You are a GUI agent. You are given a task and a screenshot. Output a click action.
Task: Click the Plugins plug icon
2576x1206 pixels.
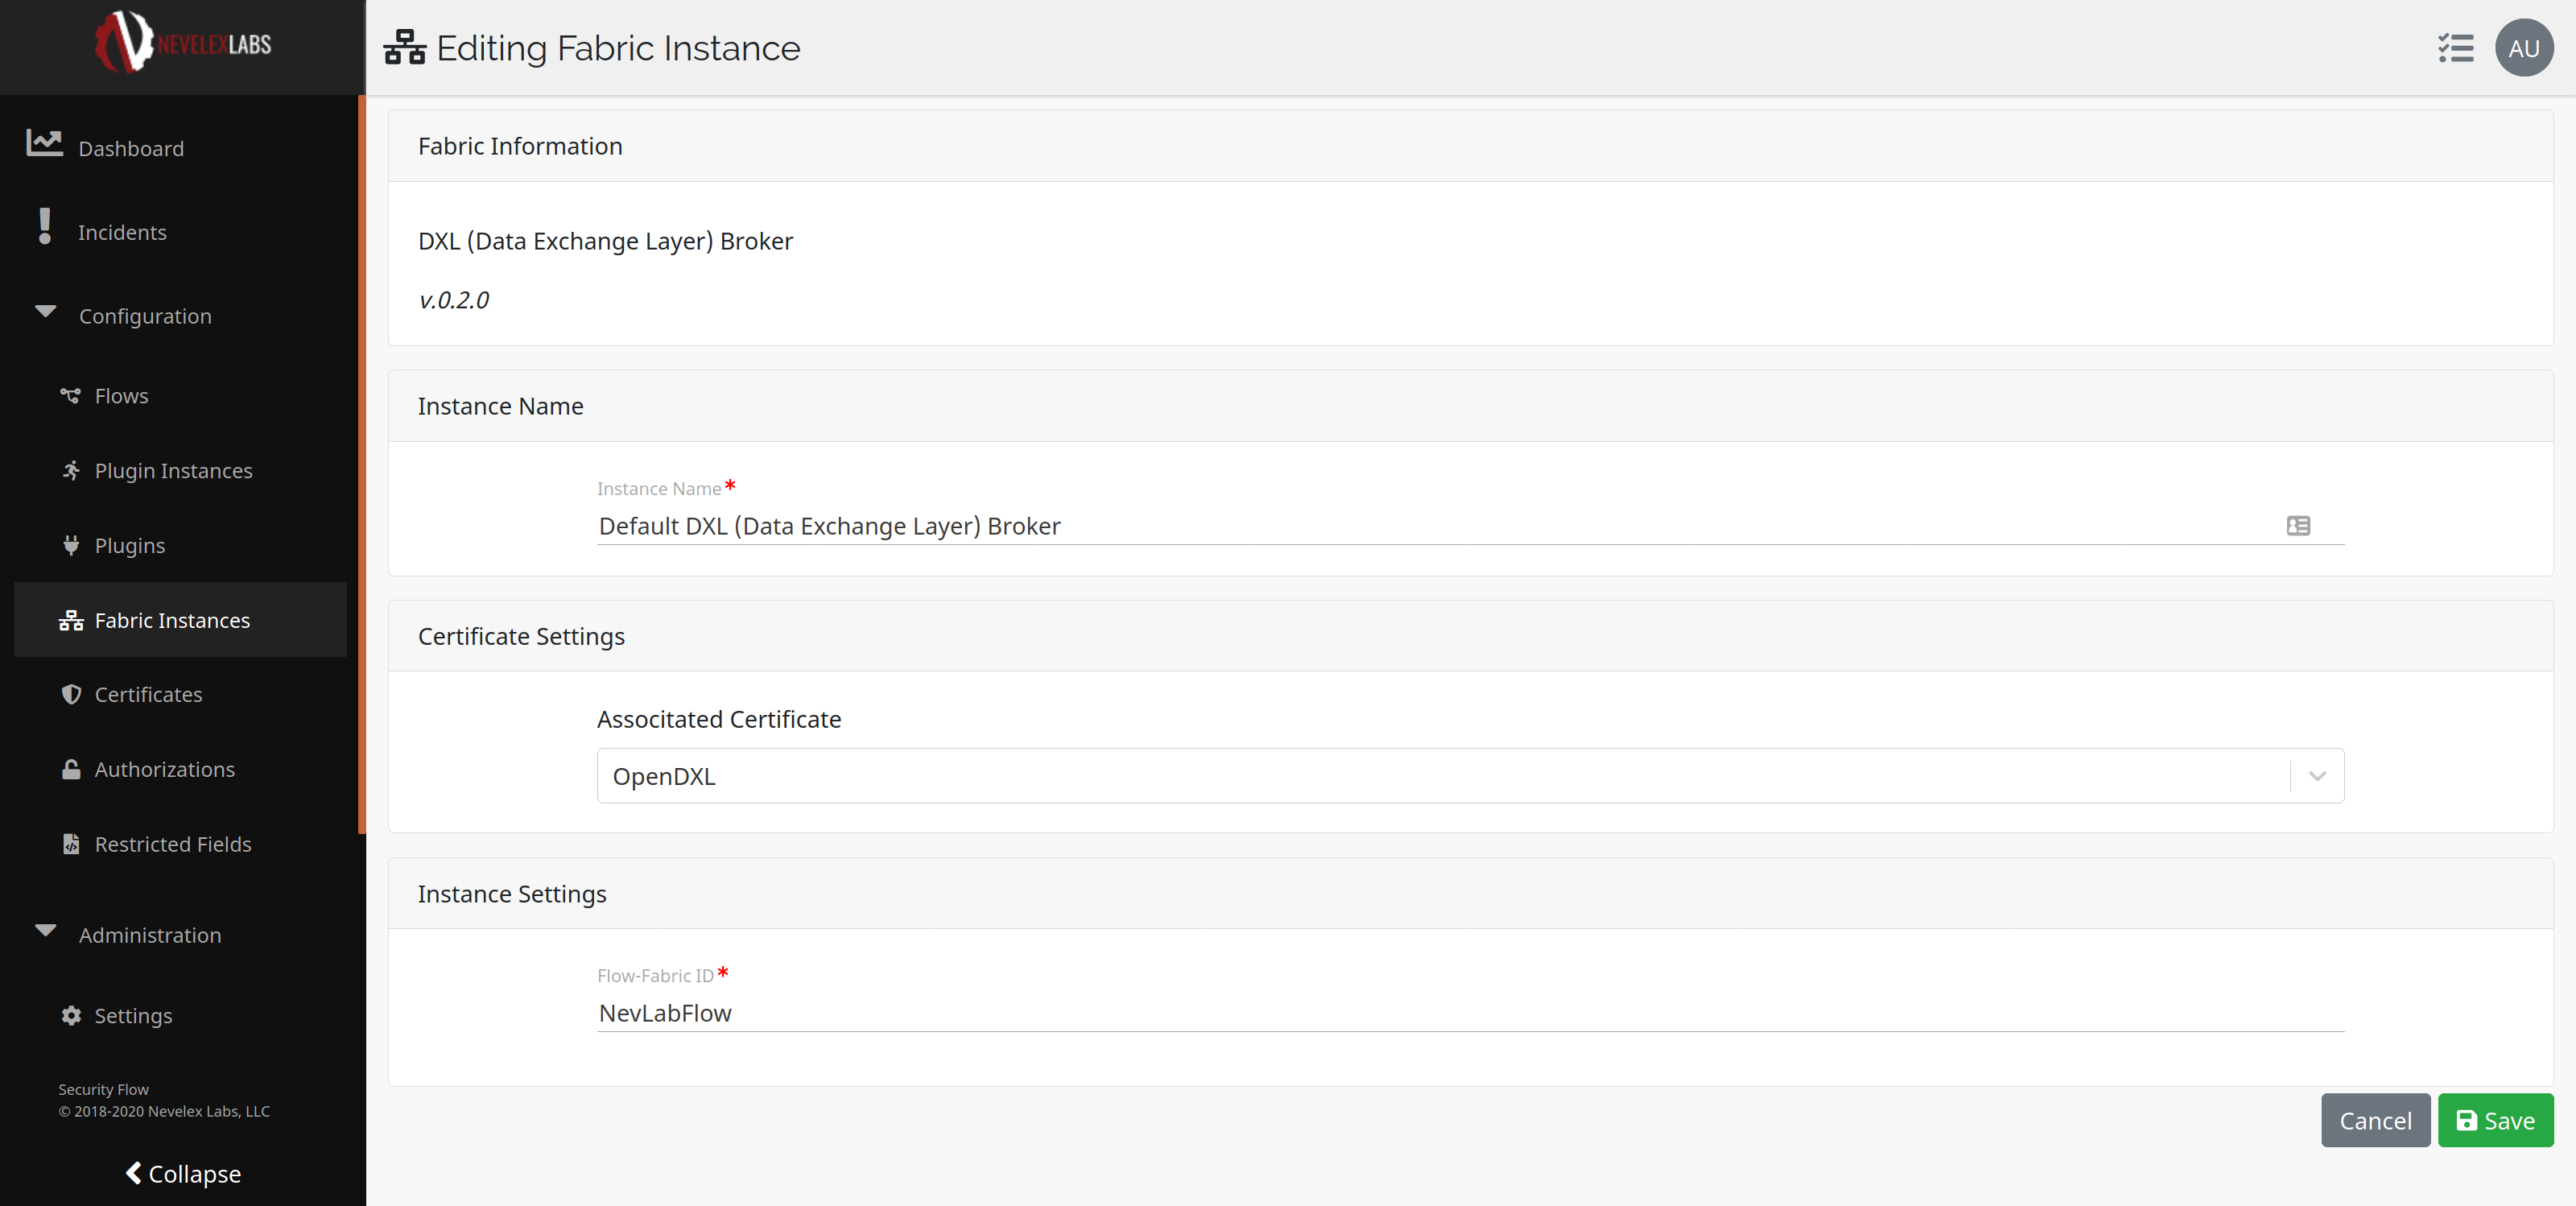tap(71, 545)
